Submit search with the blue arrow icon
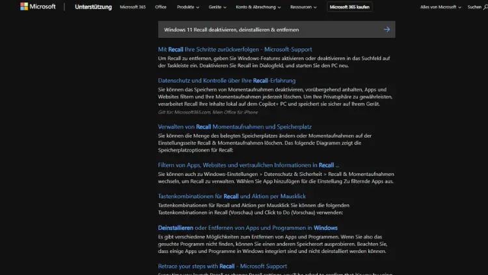Image resolution: width=488 pixels, height=275 pixels. coord(386,29)
